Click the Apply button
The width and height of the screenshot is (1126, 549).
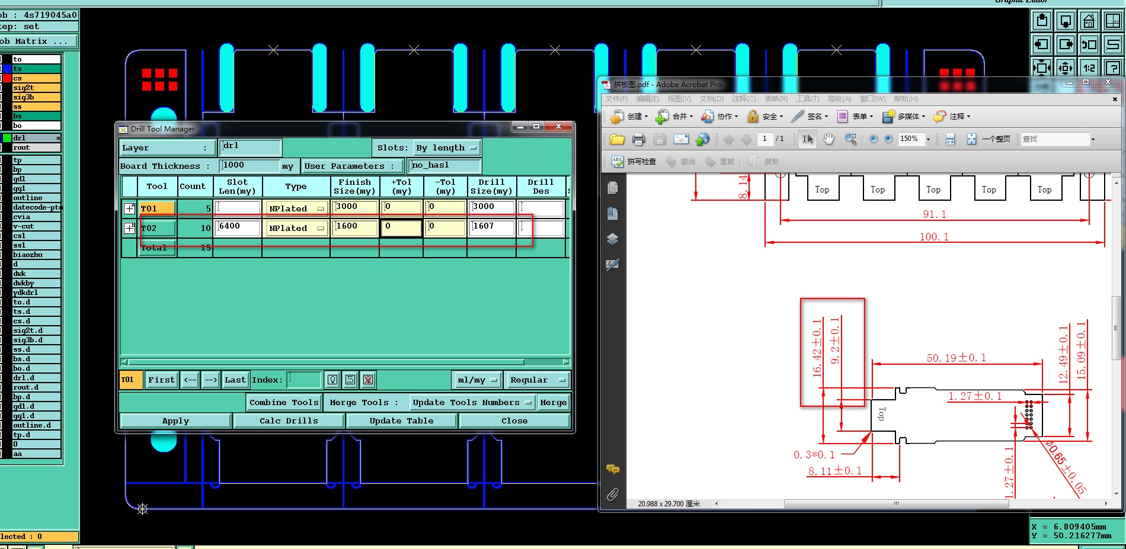coord(175,420)
